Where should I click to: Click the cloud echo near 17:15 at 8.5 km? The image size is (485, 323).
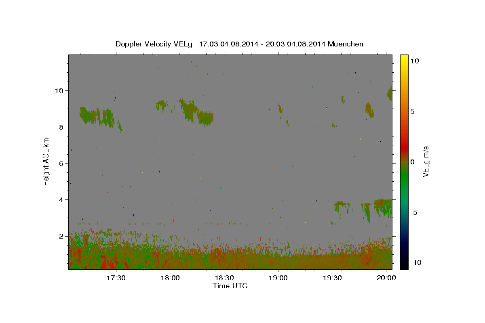88,115
